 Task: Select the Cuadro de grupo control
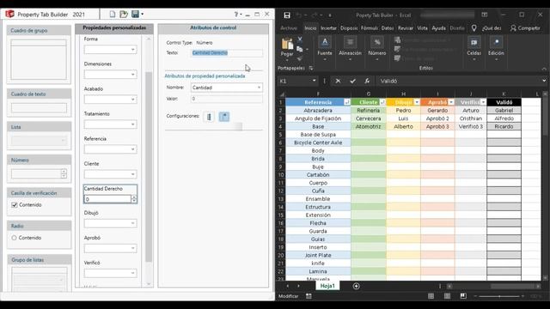[x=39, y=55]
